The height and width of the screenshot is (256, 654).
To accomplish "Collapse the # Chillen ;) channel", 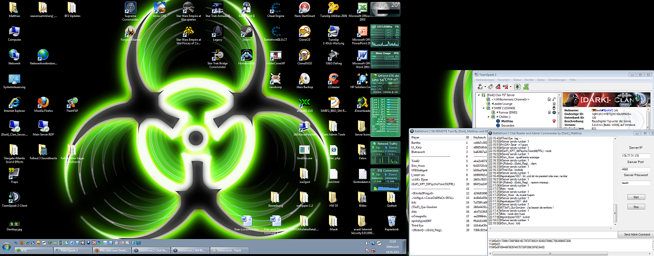I will [x=490, y=117].
